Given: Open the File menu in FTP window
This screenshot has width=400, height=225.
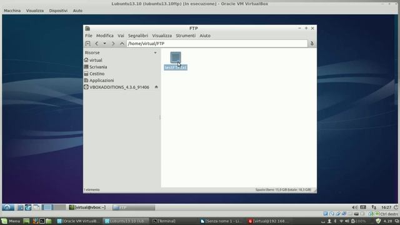Looking at the screenshot, I should click(x=89, y=36).
